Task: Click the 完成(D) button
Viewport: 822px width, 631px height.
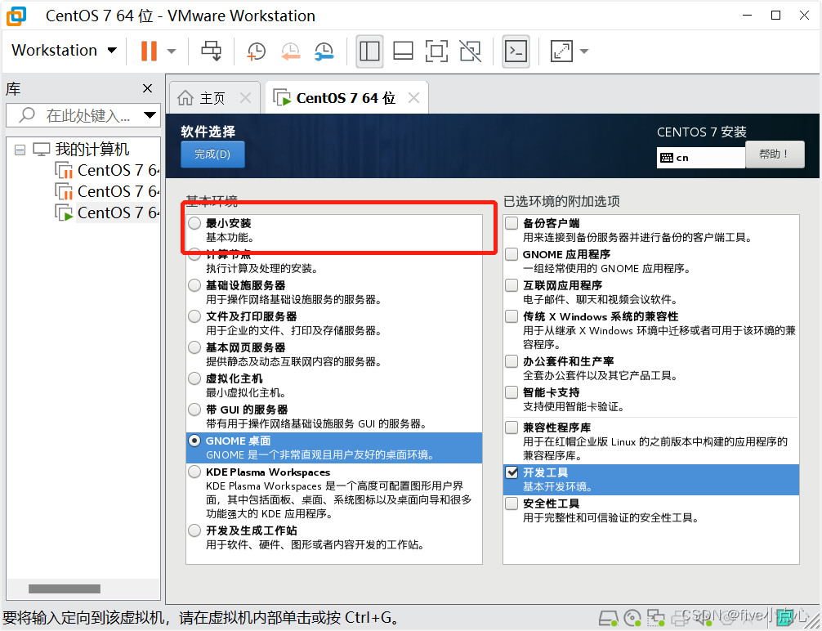Action: (x=212, y=154)
